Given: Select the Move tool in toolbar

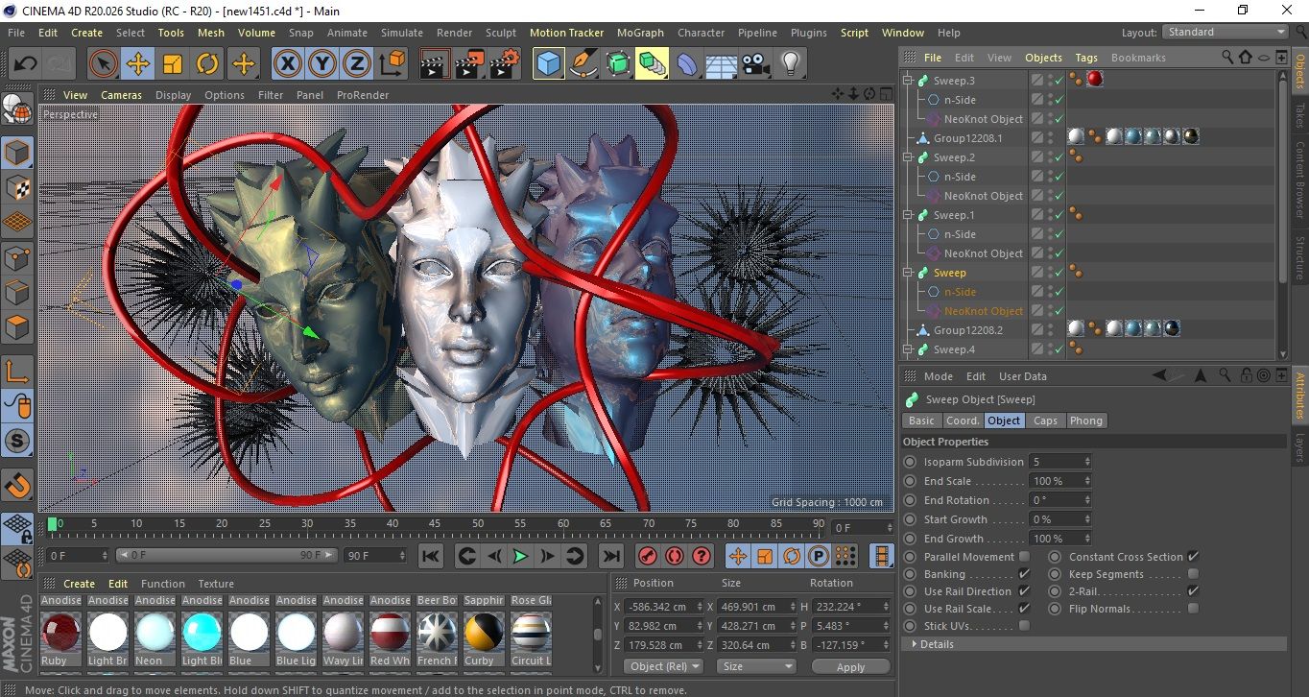Looking at the screenshot, I should coord(138,64).
